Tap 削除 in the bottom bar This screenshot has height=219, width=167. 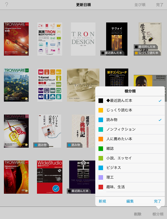(x=138, y=214)
